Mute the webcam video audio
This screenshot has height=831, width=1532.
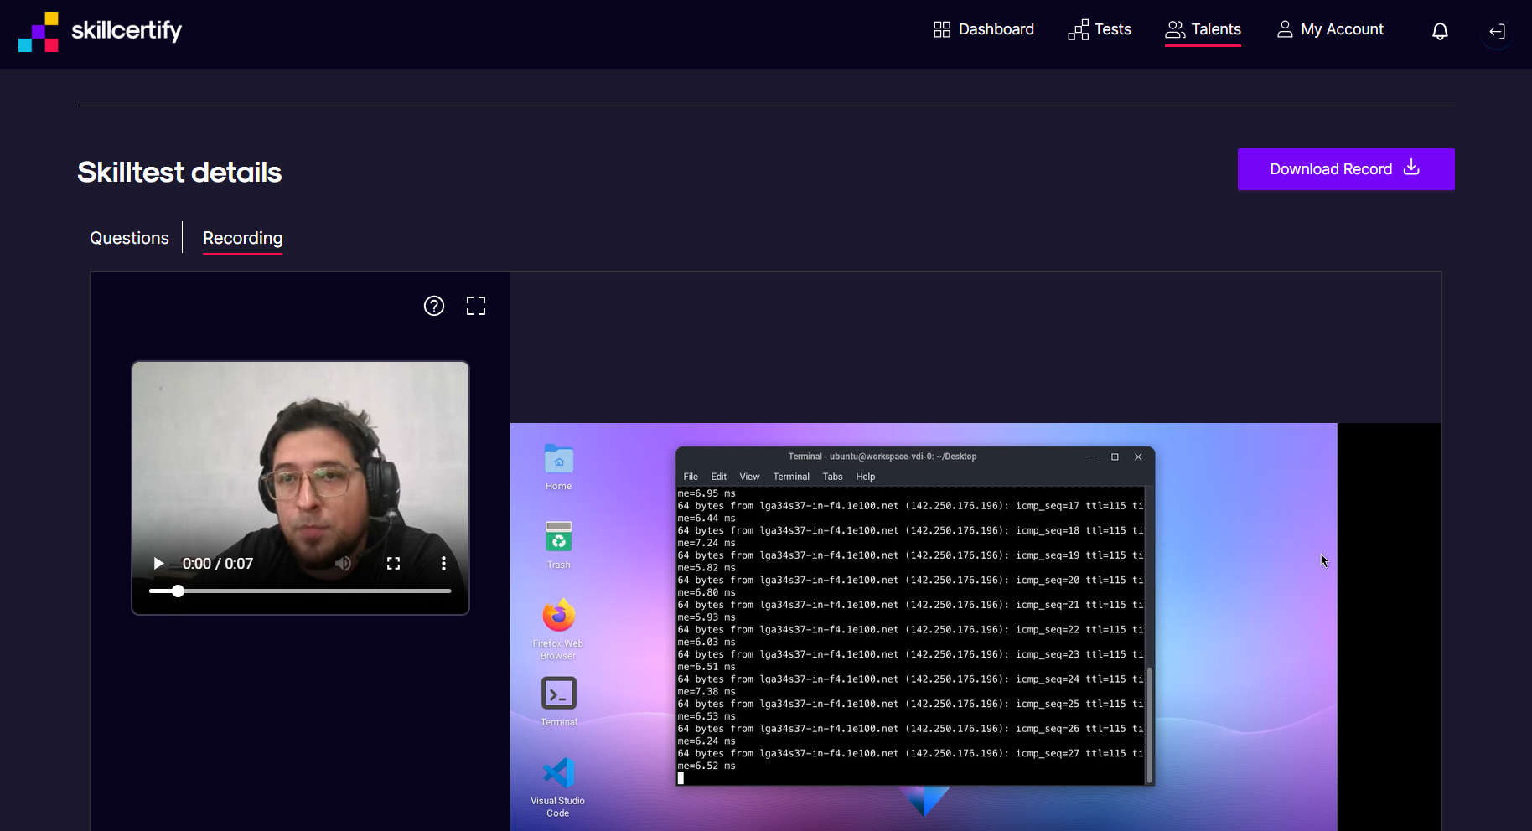(x=343, y=564)
